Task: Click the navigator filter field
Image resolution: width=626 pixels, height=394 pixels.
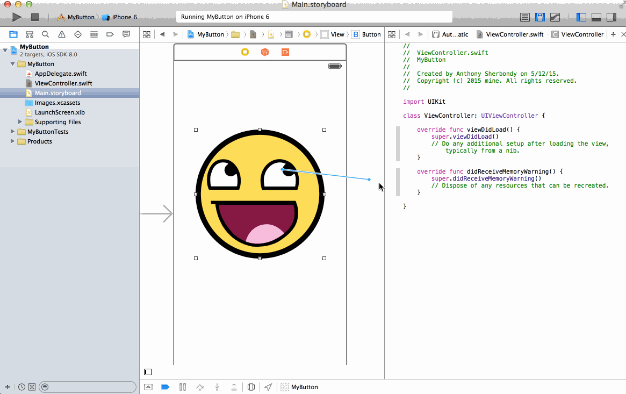Action: (x=89, y=387)
